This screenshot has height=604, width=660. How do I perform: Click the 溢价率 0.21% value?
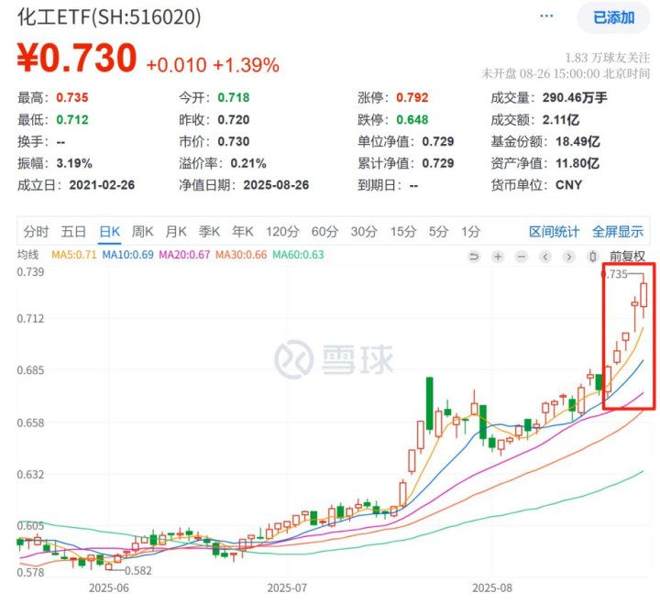click(x=248, y=163)
